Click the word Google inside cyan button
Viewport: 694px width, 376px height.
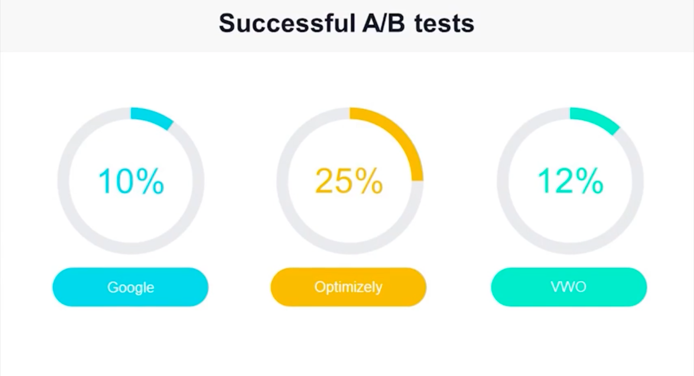(131, 287)
